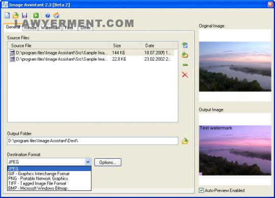Image resolution: width=275 pixels, height=198 pixels.
Task: Click the file icon of the 22,8 KB row
Action: click(x=12, y=59)
